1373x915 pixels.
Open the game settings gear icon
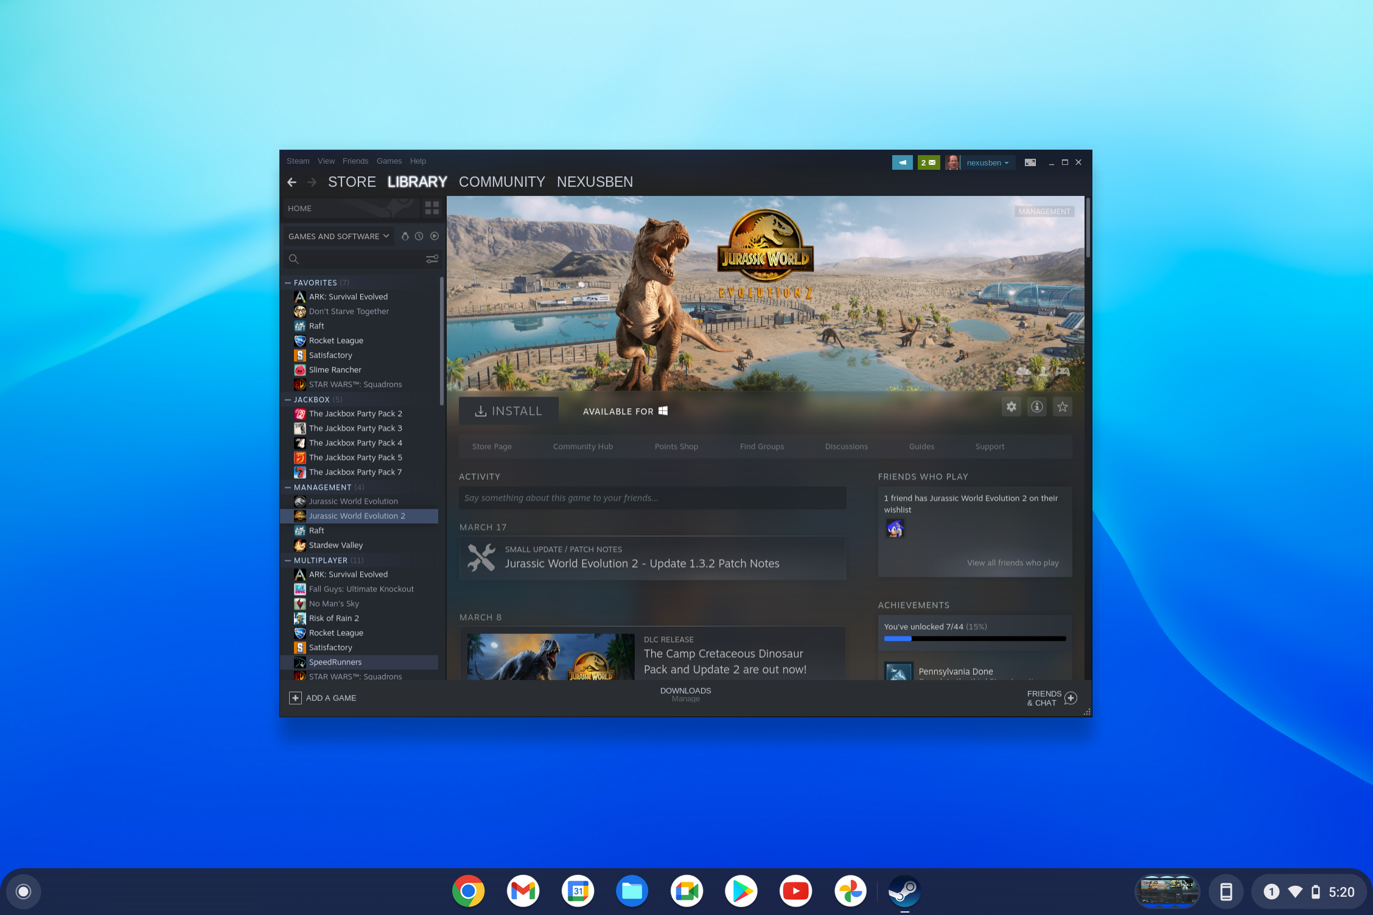click(x=1011, y=407)
